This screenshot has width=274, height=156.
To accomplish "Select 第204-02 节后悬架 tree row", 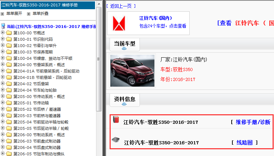I will (31, 84).
